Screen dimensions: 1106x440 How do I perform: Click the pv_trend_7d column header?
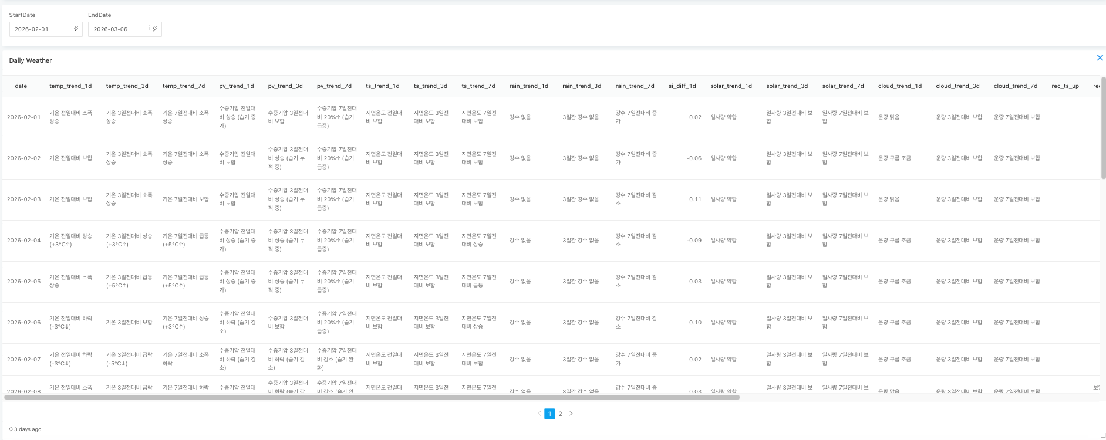pyautogui.click(x=334, y=86)
